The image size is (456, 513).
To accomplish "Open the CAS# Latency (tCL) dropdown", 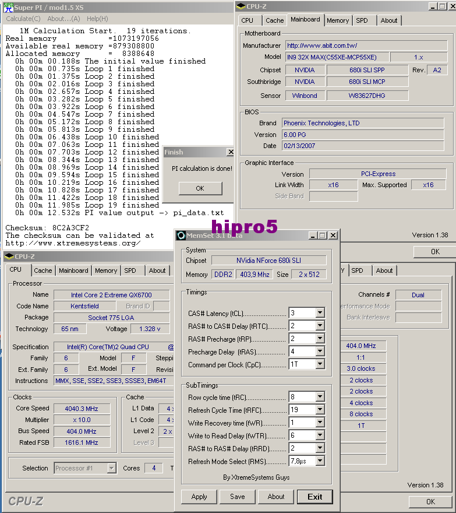I will [320, 313].
